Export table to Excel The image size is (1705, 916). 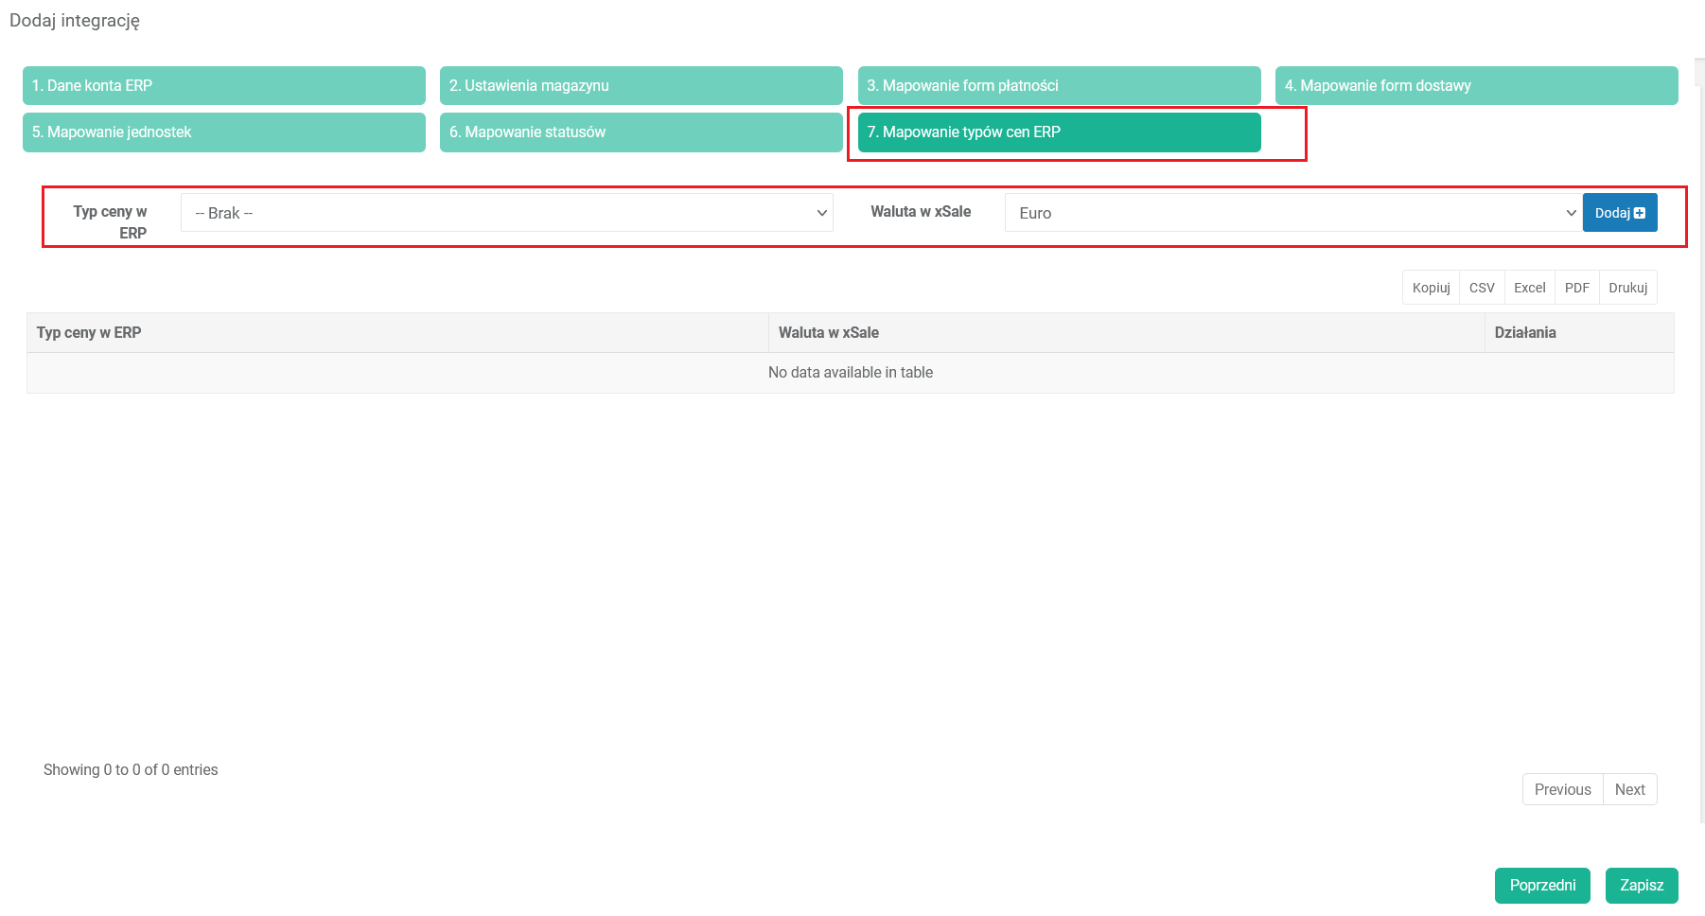[x=1529, y=288]
